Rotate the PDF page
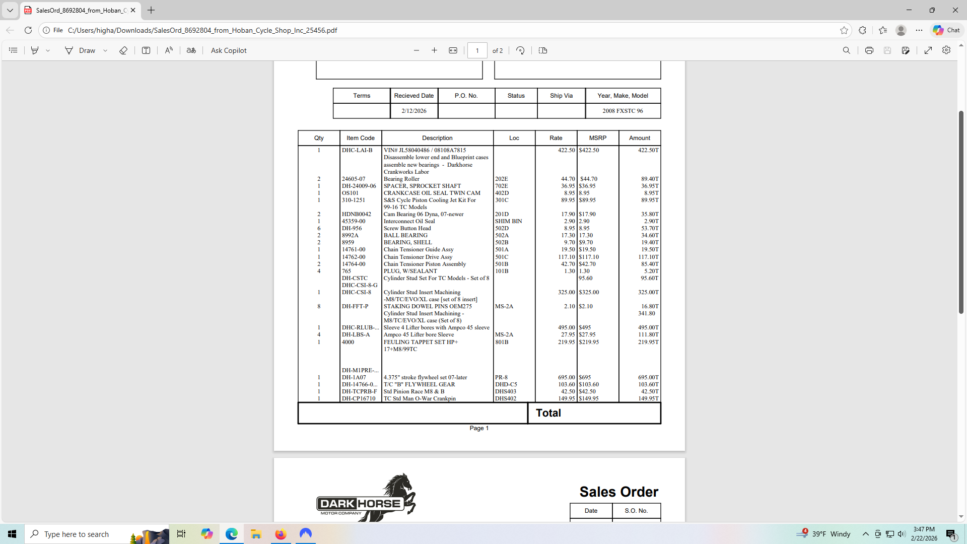 pyautogui.click(x=520, y=50)
